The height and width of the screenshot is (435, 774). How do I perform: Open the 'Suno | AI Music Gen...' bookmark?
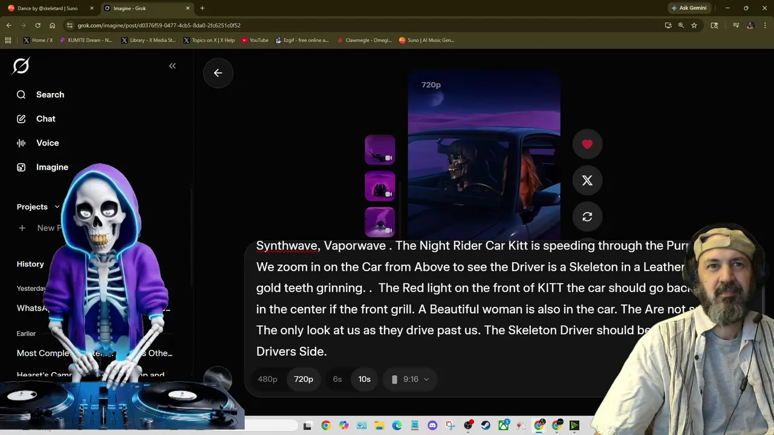(426, 40)
